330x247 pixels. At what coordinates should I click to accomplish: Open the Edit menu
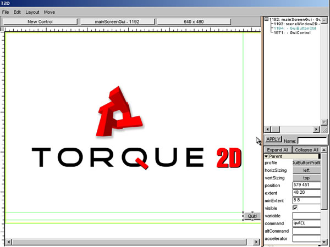coord(17,12)
